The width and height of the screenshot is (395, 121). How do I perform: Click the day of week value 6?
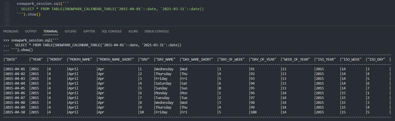(220, 83)
